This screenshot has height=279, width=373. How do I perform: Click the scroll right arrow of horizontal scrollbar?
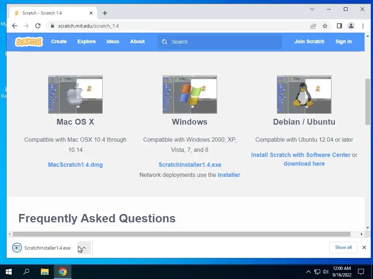tap(362, 234)
